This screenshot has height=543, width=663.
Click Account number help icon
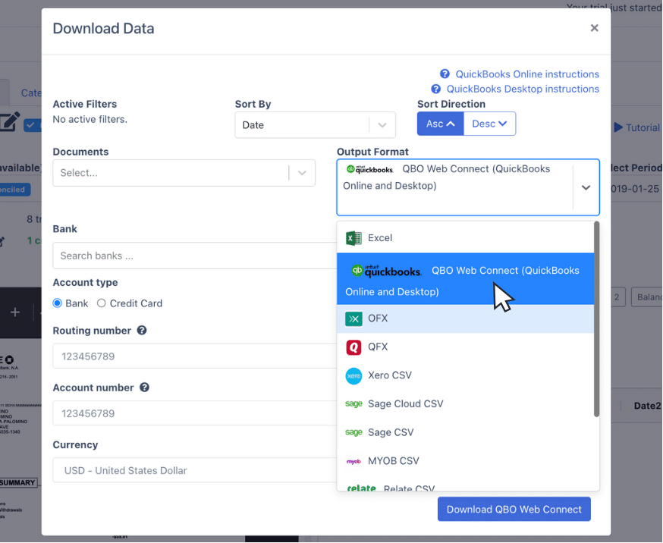(145, 388)
